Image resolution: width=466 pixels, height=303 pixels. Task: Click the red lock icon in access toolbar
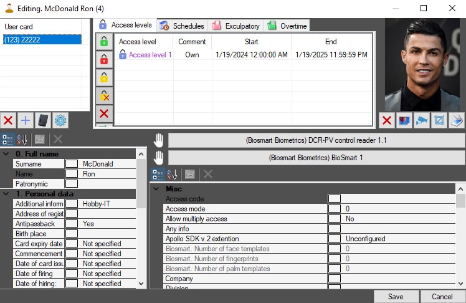[x=104, y=59]
